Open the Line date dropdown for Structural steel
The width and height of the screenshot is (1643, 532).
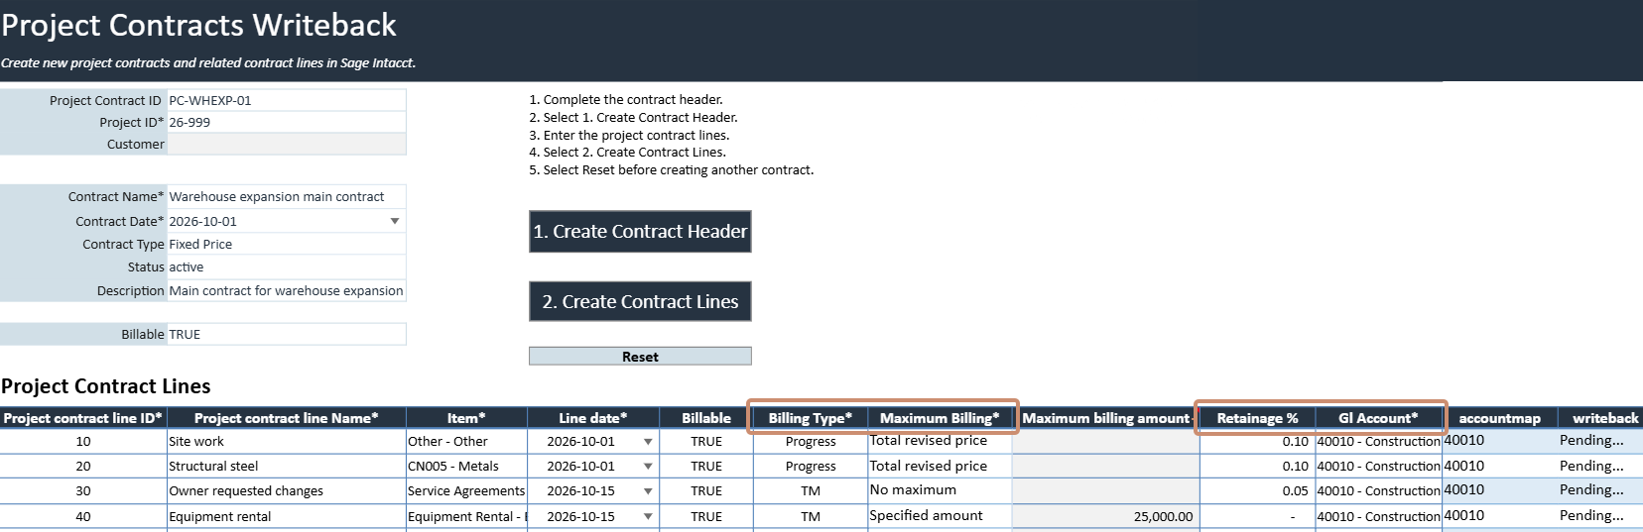[x=648, y=467]
